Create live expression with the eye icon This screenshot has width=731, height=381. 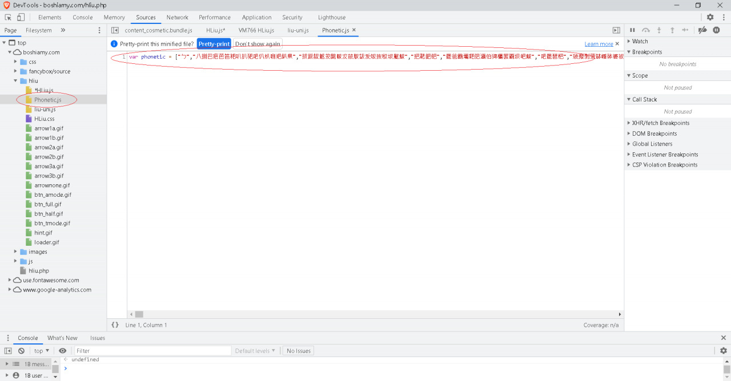click(x=62, y=350)
